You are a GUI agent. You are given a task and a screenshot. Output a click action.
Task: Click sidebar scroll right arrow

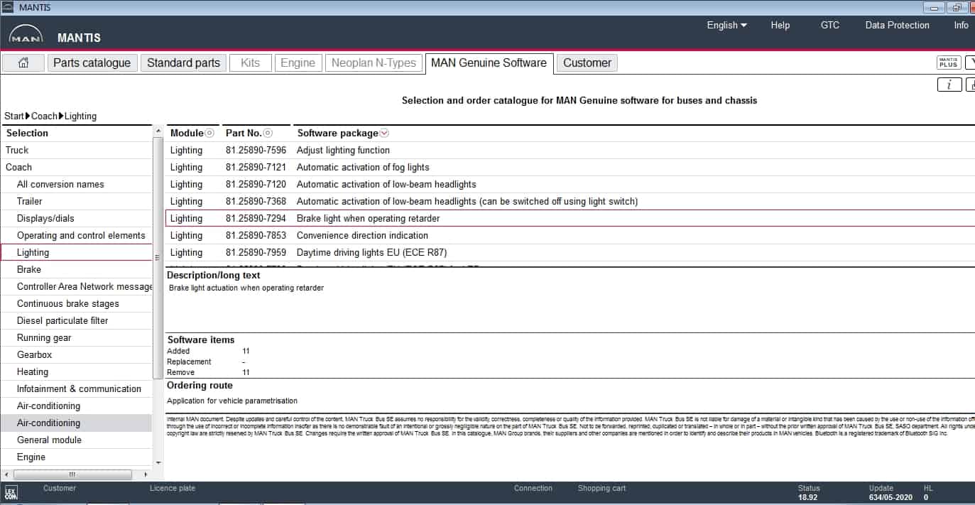146,474
